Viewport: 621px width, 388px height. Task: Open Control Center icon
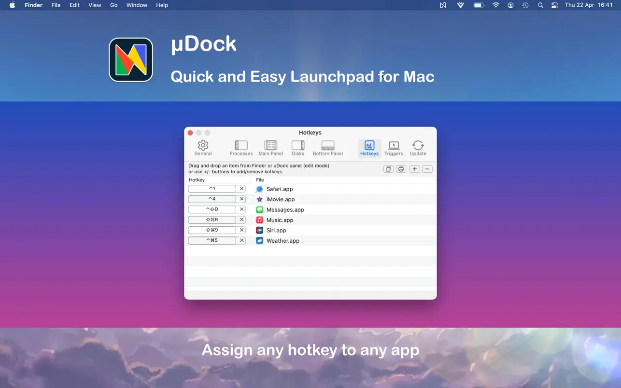coord(554,5)
